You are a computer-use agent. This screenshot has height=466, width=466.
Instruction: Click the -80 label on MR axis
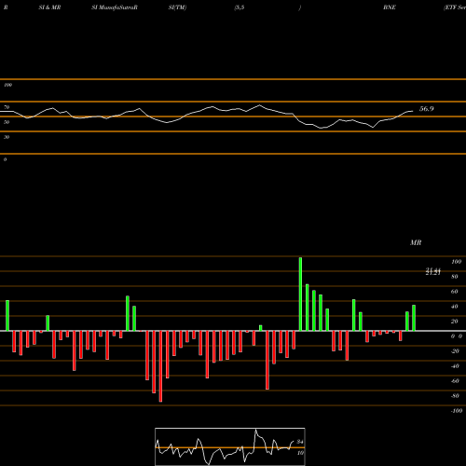[455, 396]
